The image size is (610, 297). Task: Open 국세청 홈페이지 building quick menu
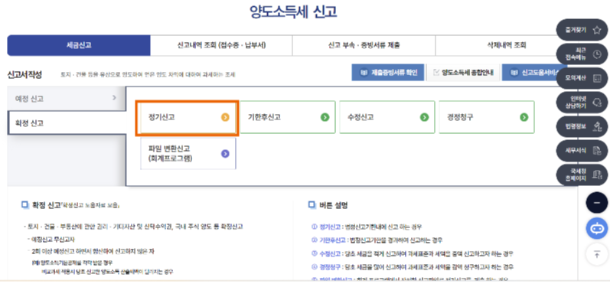(582, 175)
